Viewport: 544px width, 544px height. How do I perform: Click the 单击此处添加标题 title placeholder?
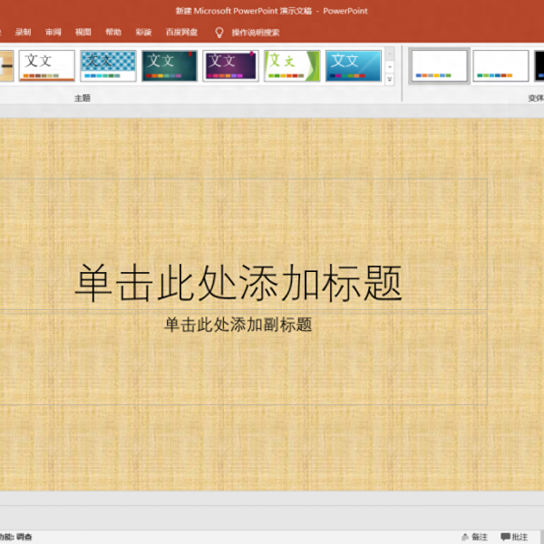tap(238, 283)
